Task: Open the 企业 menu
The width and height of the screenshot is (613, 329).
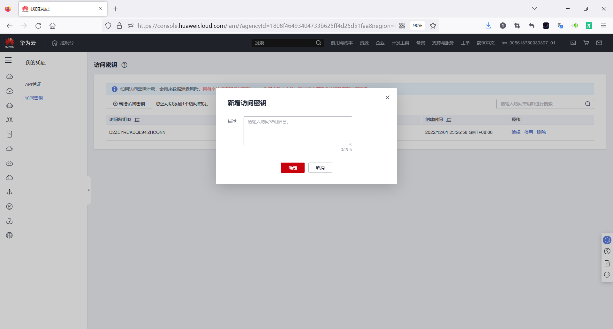Action: (380, 43)
